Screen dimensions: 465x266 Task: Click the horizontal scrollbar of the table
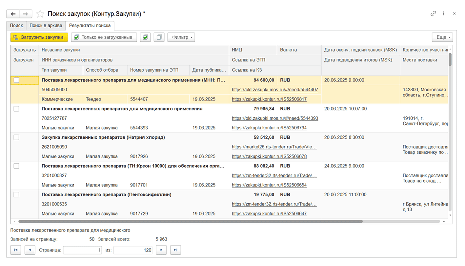[x=190, y=222]
